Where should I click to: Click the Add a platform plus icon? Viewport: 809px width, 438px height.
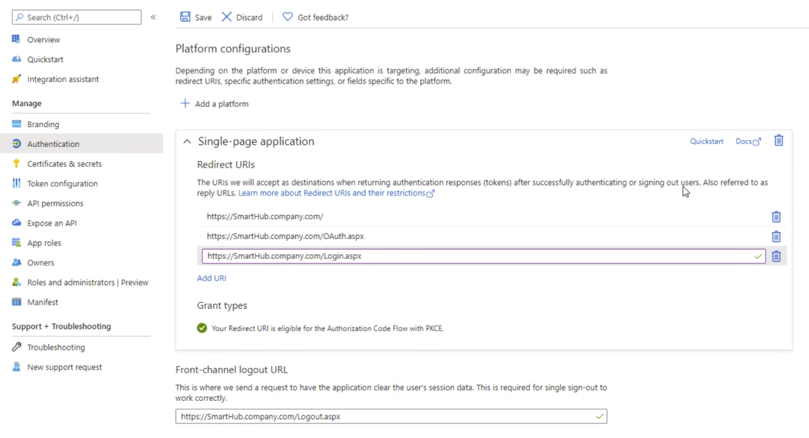[x=185, y=104]
